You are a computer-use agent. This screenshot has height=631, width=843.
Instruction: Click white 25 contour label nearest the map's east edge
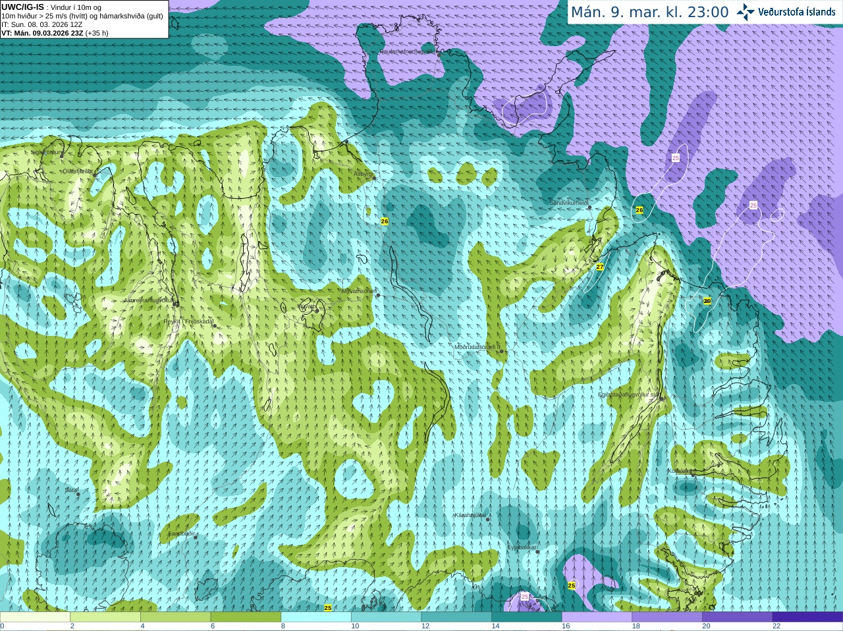click(753, 206)
